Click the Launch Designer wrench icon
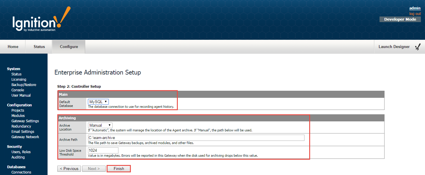The width and height of the screenshot is (425, 175). (x=418, y=47)
